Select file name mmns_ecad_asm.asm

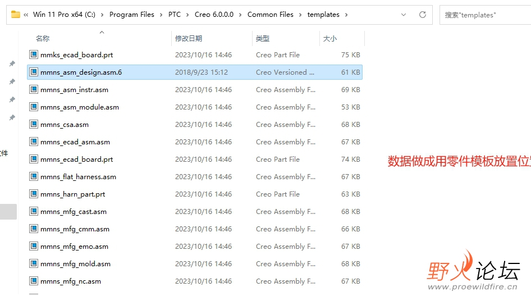tap(75, 142)
